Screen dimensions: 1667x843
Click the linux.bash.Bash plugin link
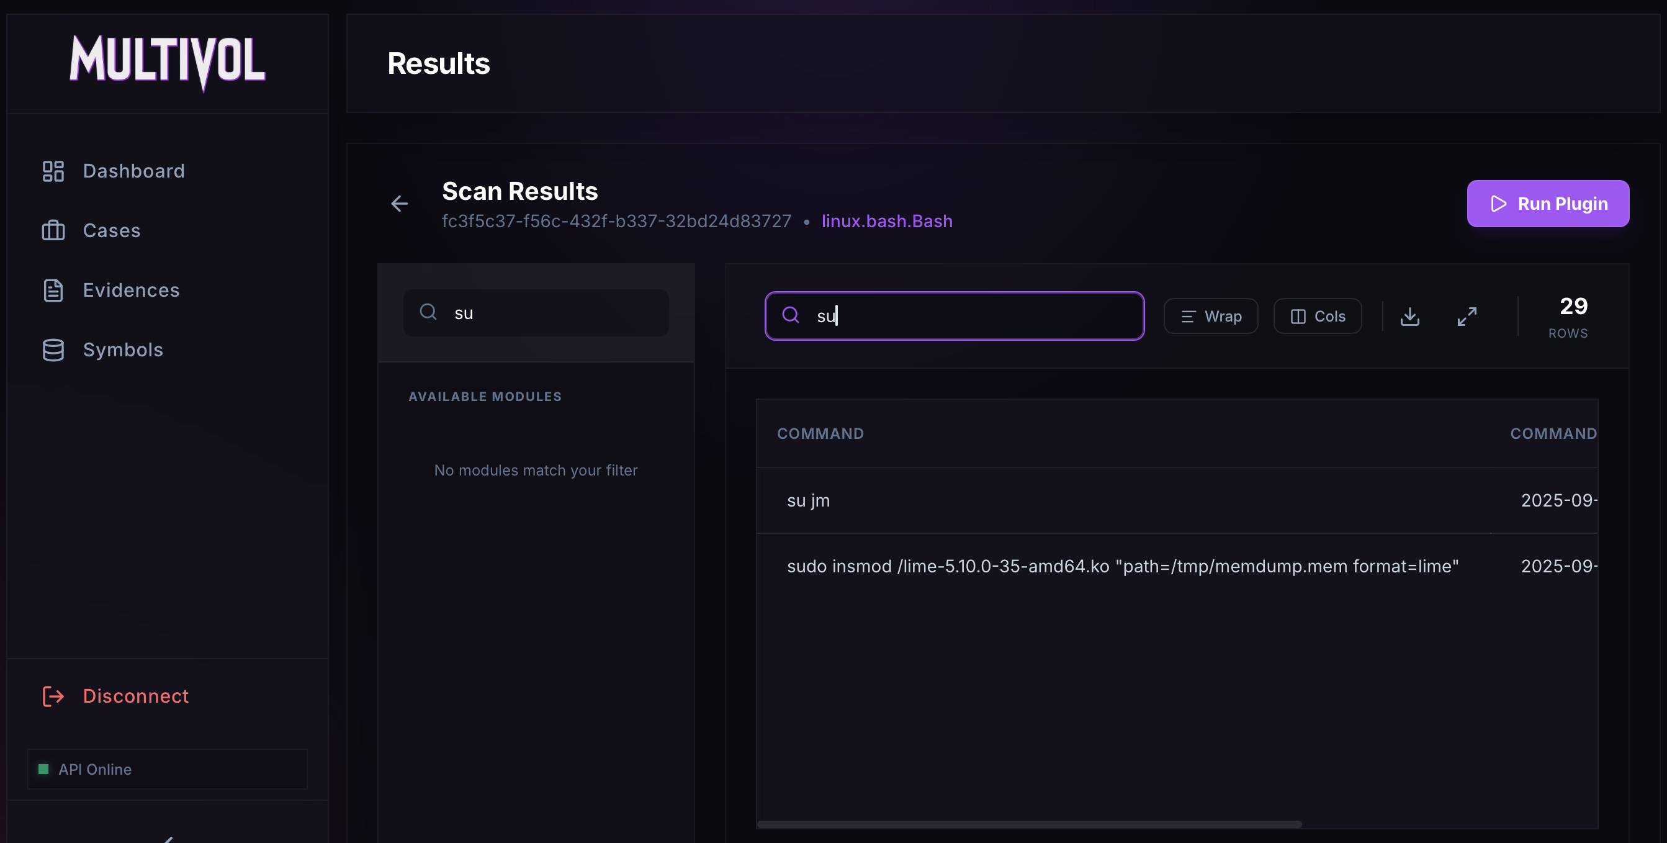click(x=887, y=222)
